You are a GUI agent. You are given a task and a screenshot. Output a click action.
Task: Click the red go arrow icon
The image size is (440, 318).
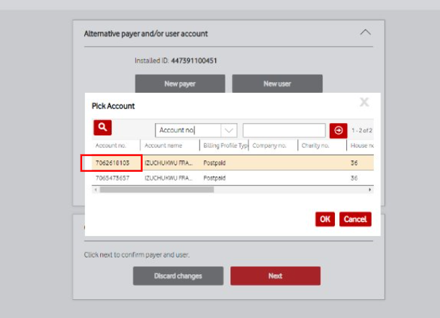point(338,130)
